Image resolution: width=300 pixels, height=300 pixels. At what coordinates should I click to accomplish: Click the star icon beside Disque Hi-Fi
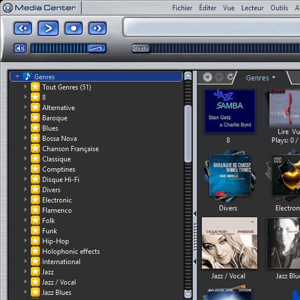tap(35, 179)
